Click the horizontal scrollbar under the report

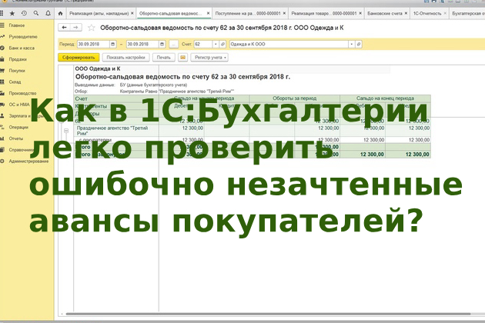point(268,314)
